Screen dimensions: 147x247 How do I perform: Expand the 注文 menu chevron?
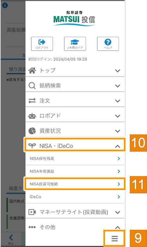tap(118, 101)
